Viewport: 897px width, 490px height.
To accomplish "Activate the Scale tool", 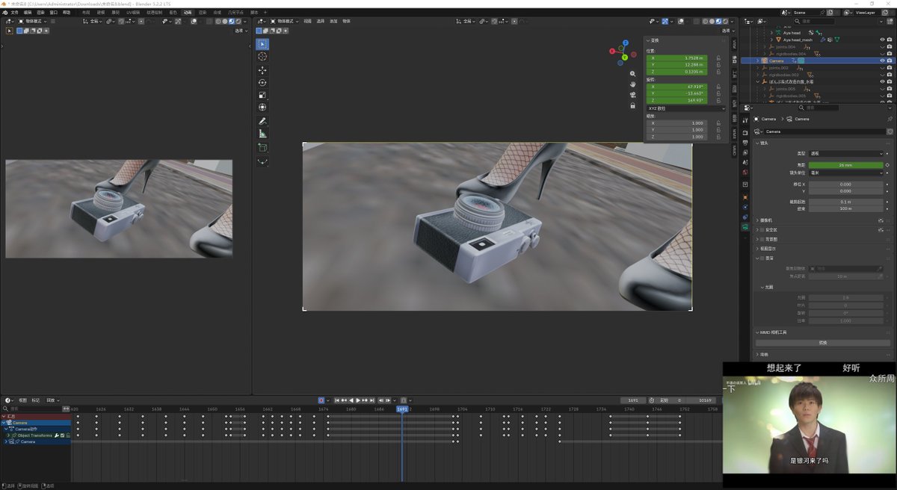I will click(262, 96).
